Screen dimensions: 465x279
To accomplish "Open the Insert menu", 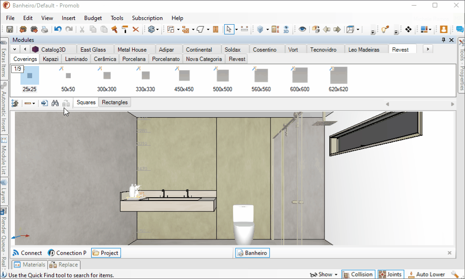I will pyautogui.click(x=68, y=18).
